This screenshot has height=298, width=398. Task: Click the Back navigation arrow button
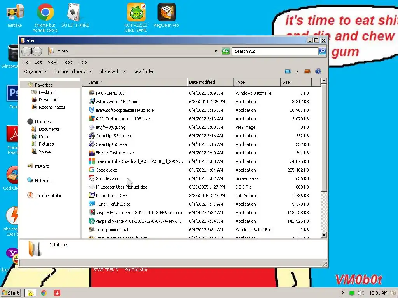[x=26, y=51]
